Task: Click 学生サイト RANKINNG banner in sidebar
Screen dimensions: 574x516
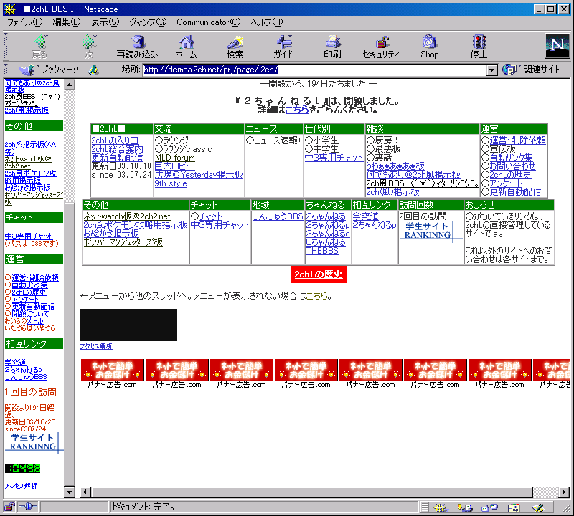Action: click(x=34, y=442)
